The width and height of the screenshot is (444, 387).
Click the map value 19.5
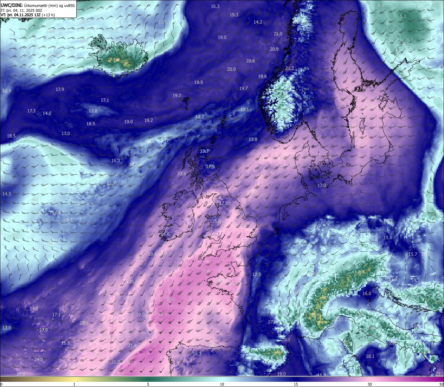tap(198, 82)
